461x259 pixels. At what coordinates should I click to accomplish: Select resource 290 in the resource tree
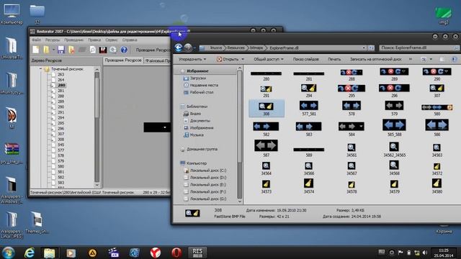click(x=61, y=107)
